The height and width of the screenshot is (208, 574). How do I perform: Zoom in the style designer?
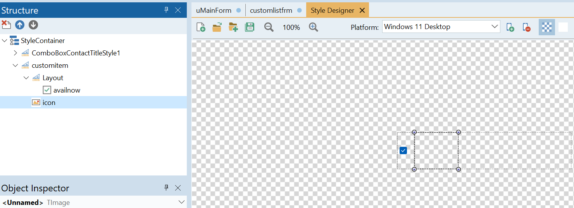click(314, 27)
